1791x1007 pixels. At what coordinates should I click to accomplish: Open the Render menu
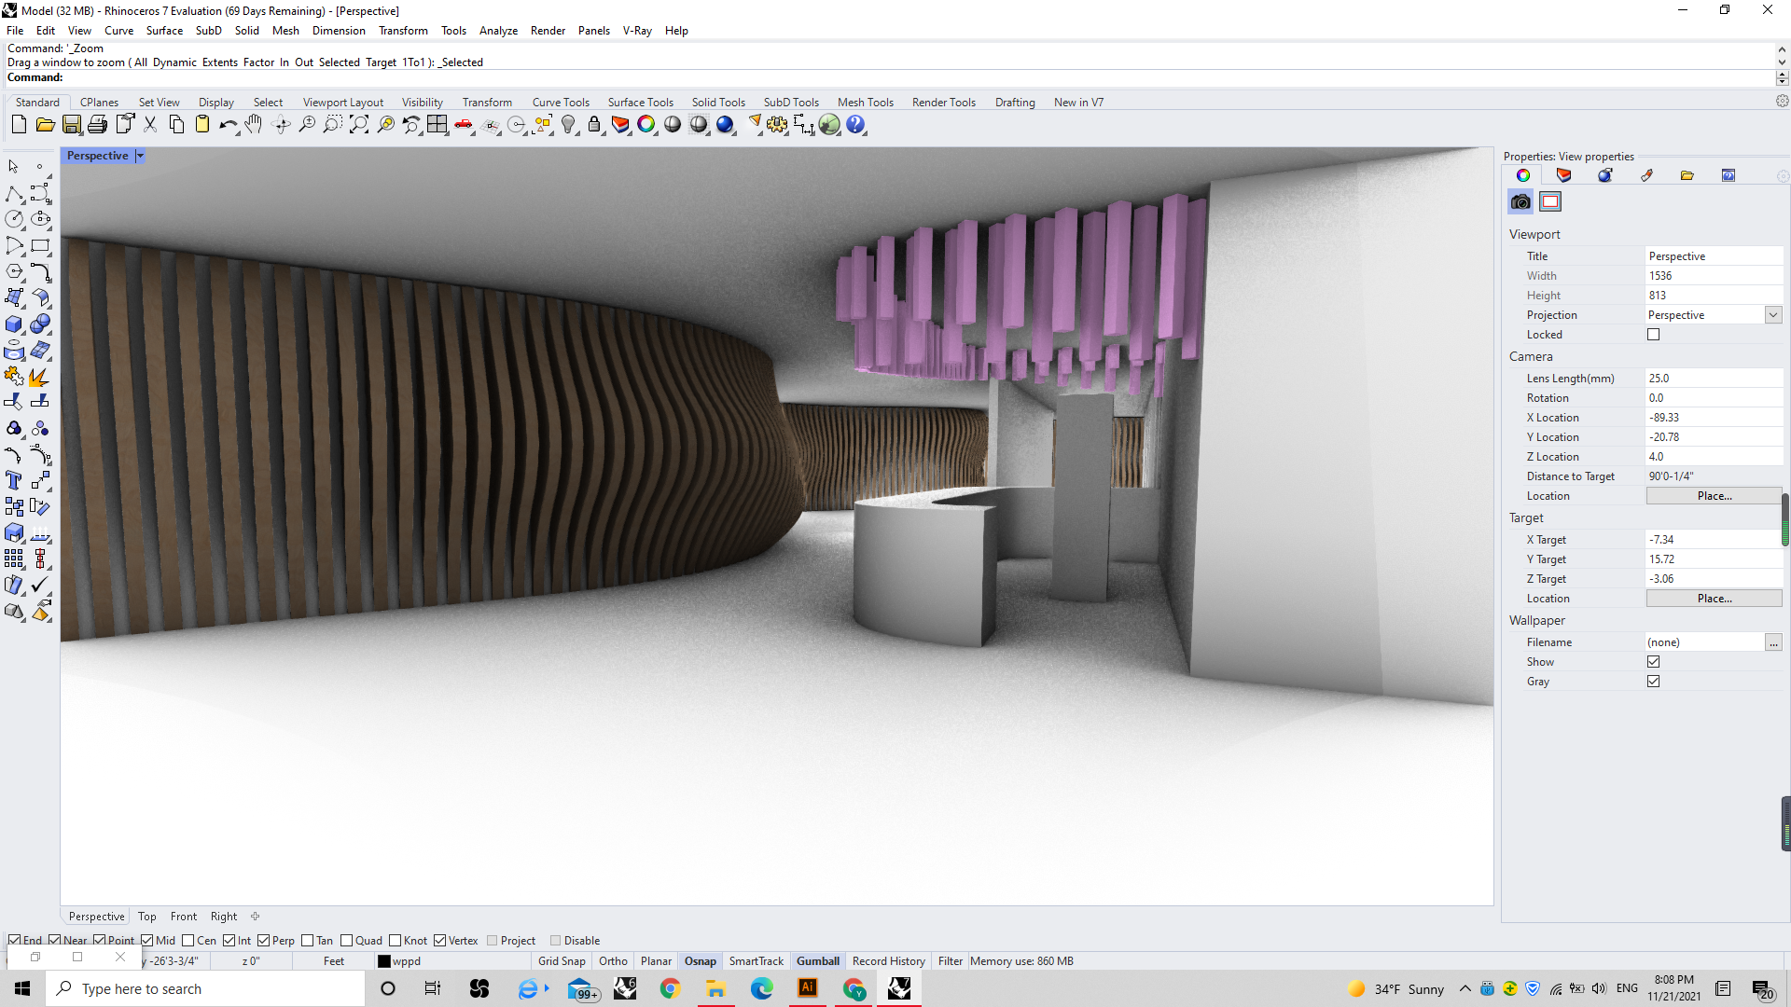[548, 31]
